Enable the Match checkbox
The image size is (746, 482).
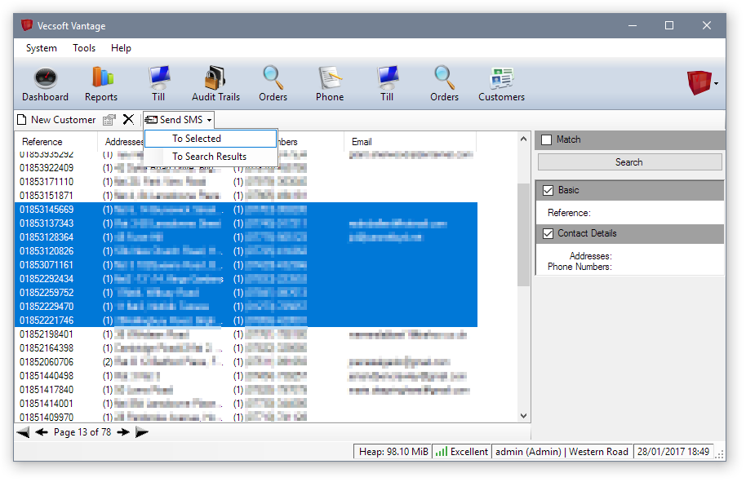547,139
